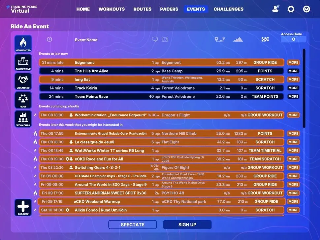Click the Add New plus icon
The image size is (320, 240).
tap(23, 208)
